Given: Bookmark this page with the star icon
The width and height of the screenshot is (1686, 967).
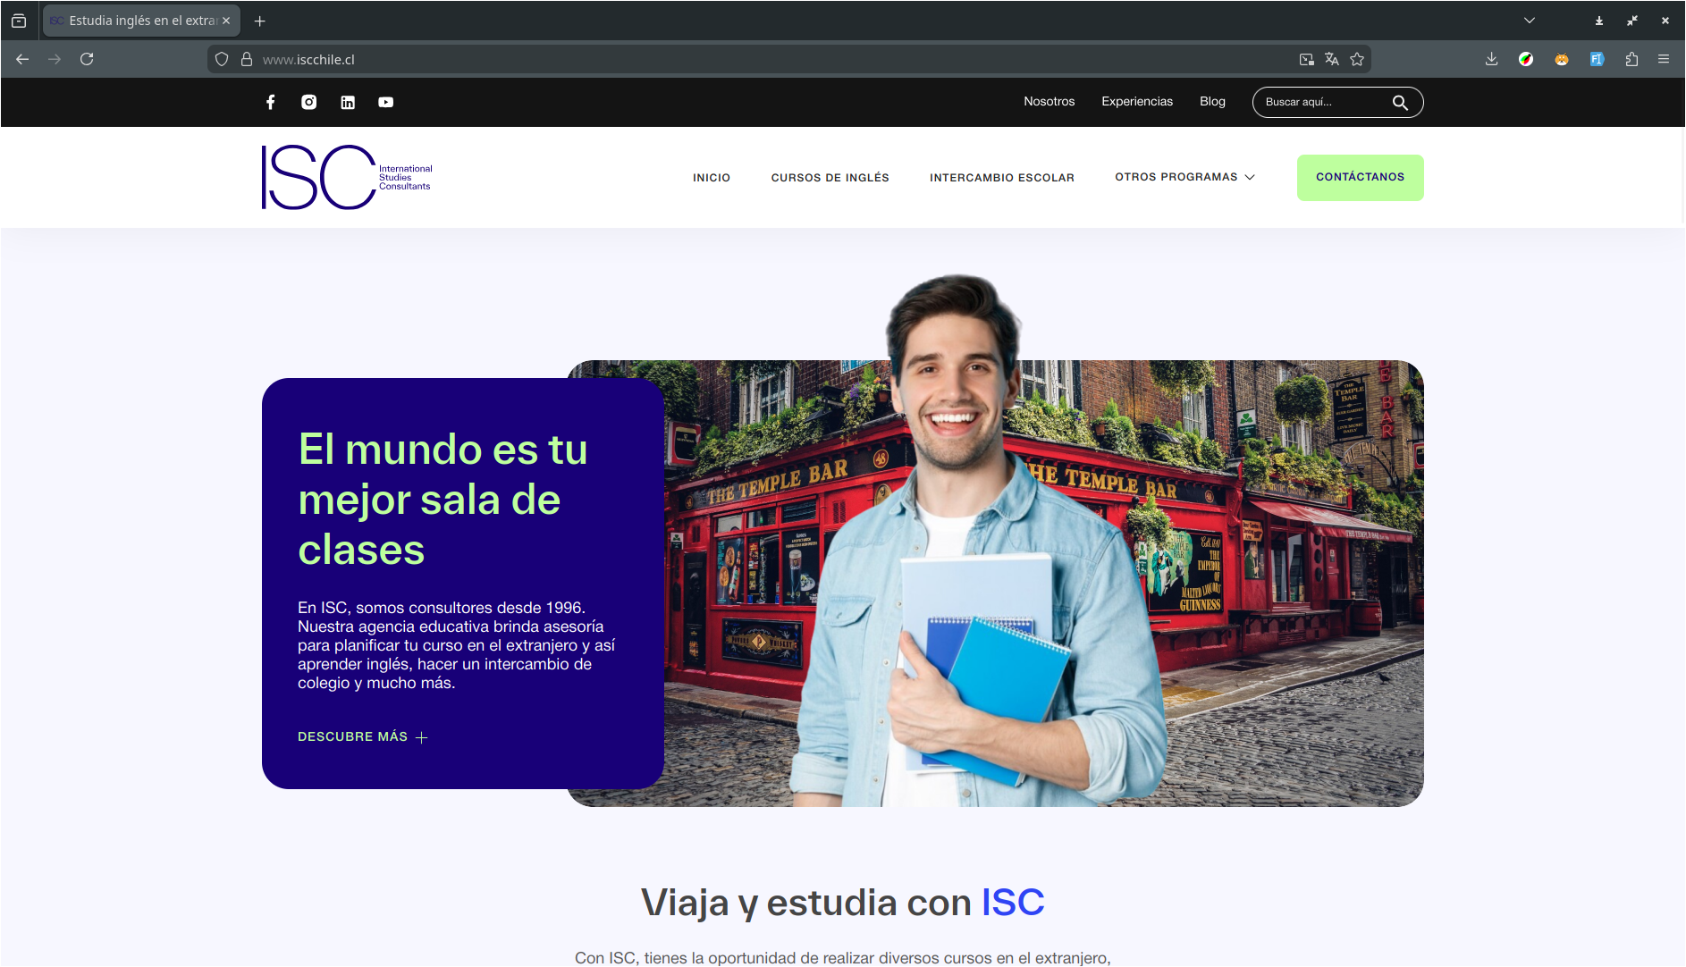Looking at the screenshot, I should [x=1357, y=59].
